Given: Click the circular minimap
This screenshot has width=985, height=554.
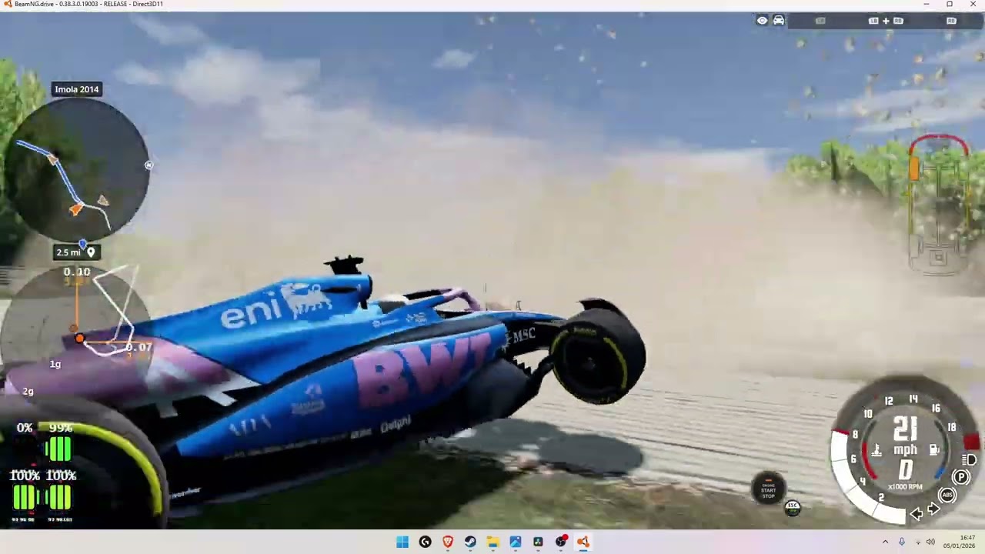Looking at the screenshot, I should point(77,169).
